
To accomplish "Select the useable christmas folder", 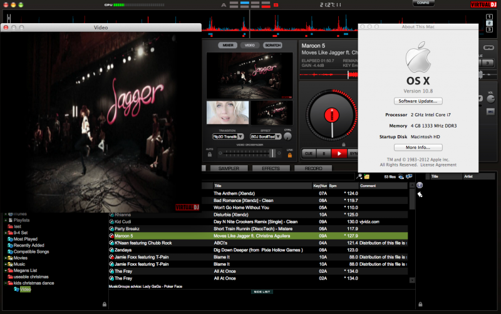I will (x=28, y=276).
